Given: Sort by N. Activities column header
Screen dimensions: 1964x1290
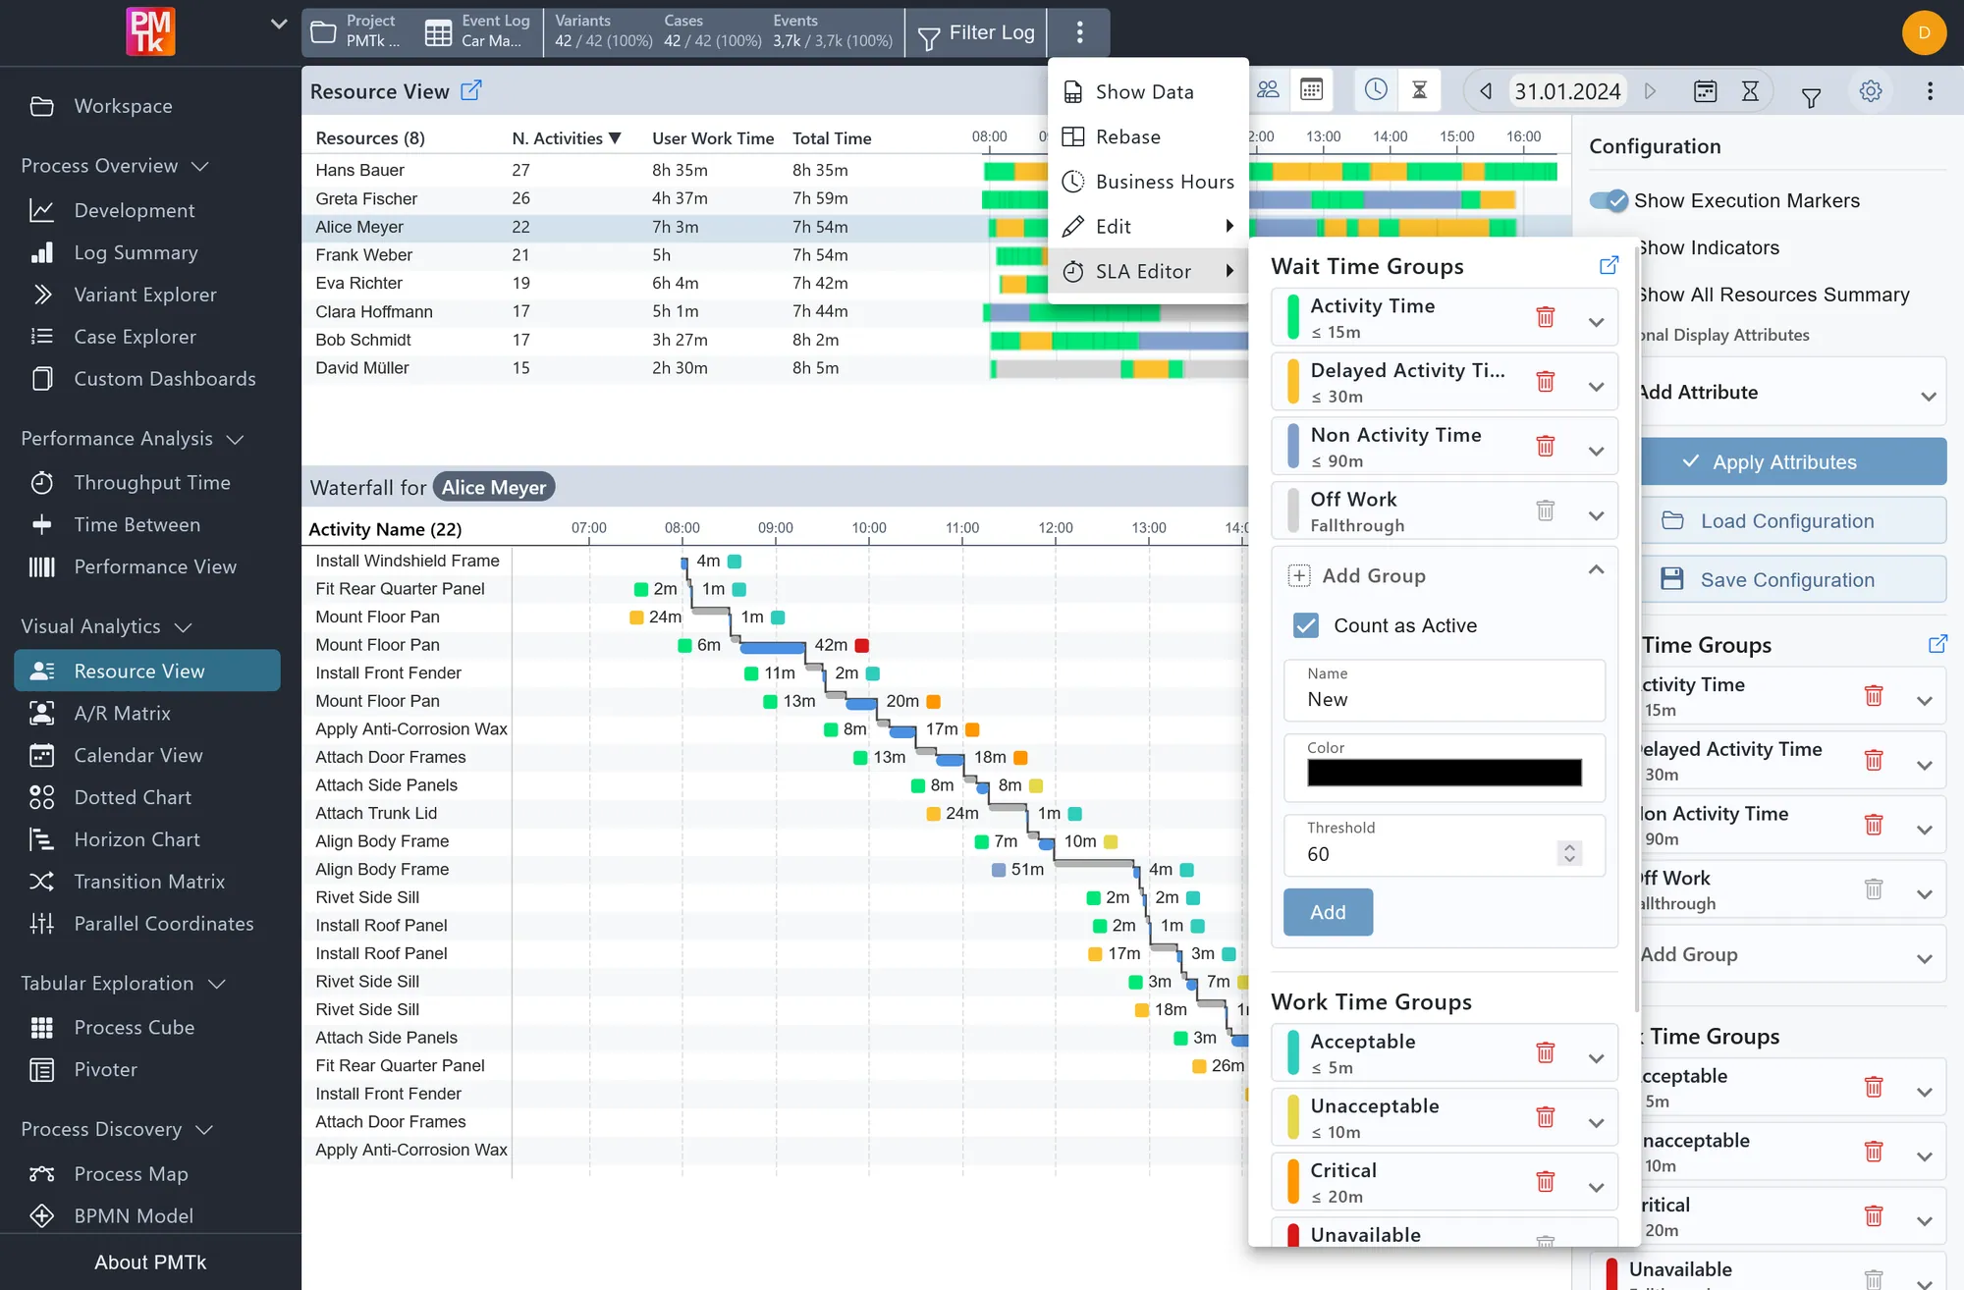Looking at the screenshot, I should (566, 138).
